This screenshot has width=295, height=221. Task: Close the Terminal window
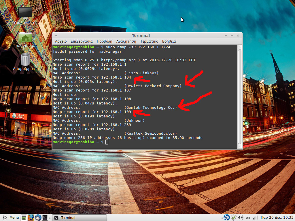pyautogui.click(x=238, y=35)
